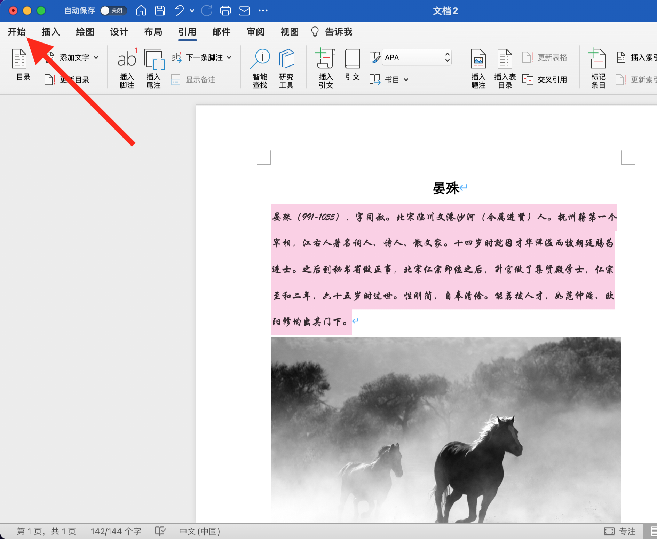
Task: Click the 更新表格 button
Action: click(545, 57)
